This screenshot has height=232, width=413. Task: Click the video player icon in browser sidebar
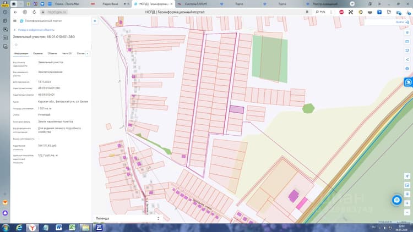[5, 29]
